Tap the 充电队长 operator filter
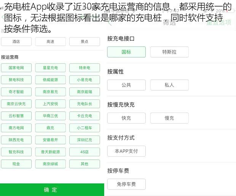Viewport: 236px width, 196px height. [85, 104]
